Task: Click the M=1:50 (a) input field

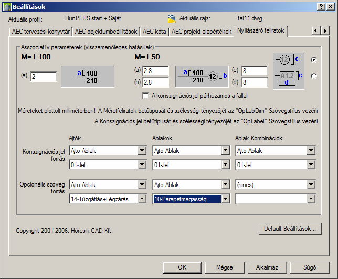Action: 155,71
